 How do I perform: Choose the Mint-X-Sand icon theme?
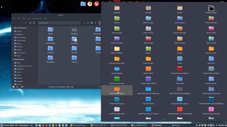(x=180, y=40)
